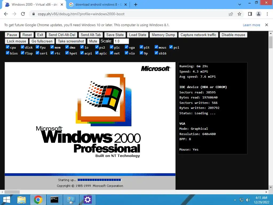Click the Load State button
The image size is (273, 205).
coord(138,35)
